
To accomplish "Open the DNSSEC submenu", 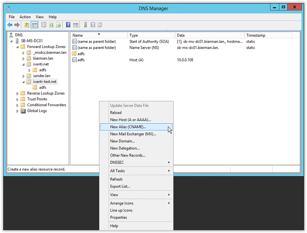I will pyautogui.click(x=136, y=162).
